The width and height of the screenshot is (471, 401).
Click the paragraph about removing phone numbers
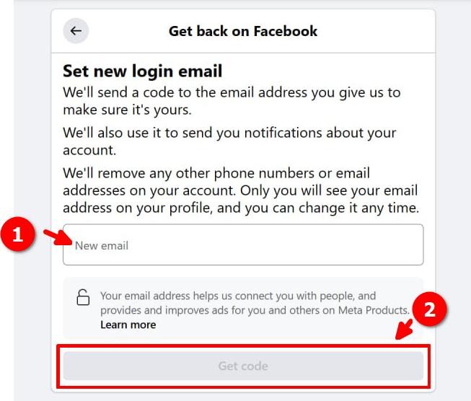click(241, 190)
